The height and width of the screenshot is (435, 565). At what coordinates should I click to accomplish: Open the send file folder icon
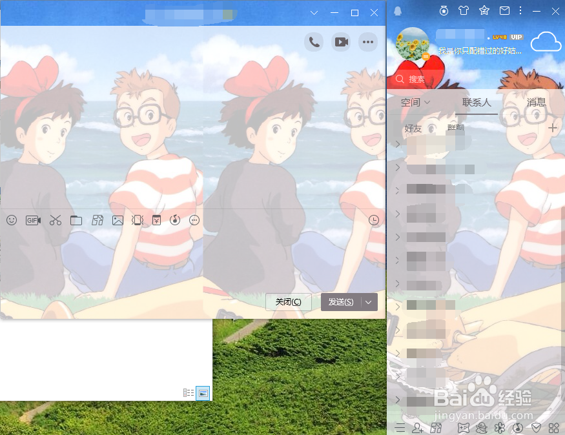76,220
